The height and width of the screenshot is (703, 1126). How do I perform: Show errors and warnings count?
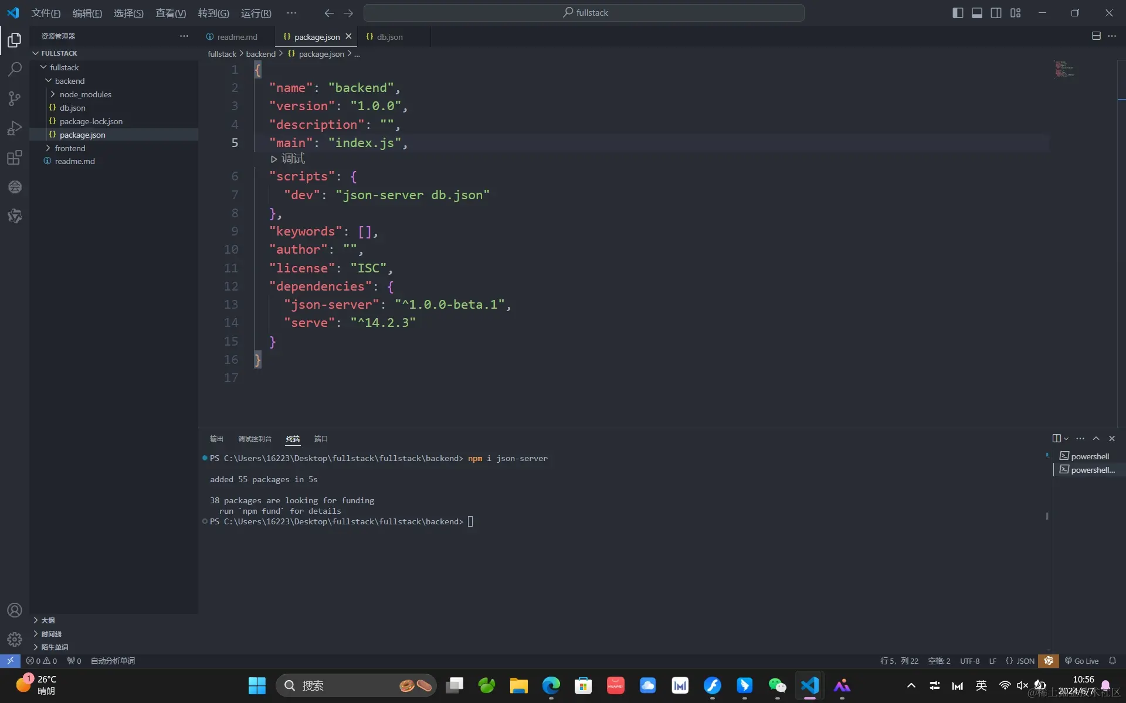tap(42, 661)
